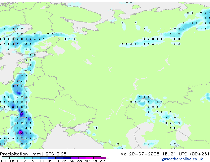
Task: Pick the legend swatch between 15 and 20
Action: [x=52, y=158]
